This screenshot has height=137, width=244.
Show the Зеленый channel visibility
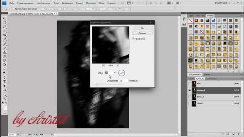point(189,97)
